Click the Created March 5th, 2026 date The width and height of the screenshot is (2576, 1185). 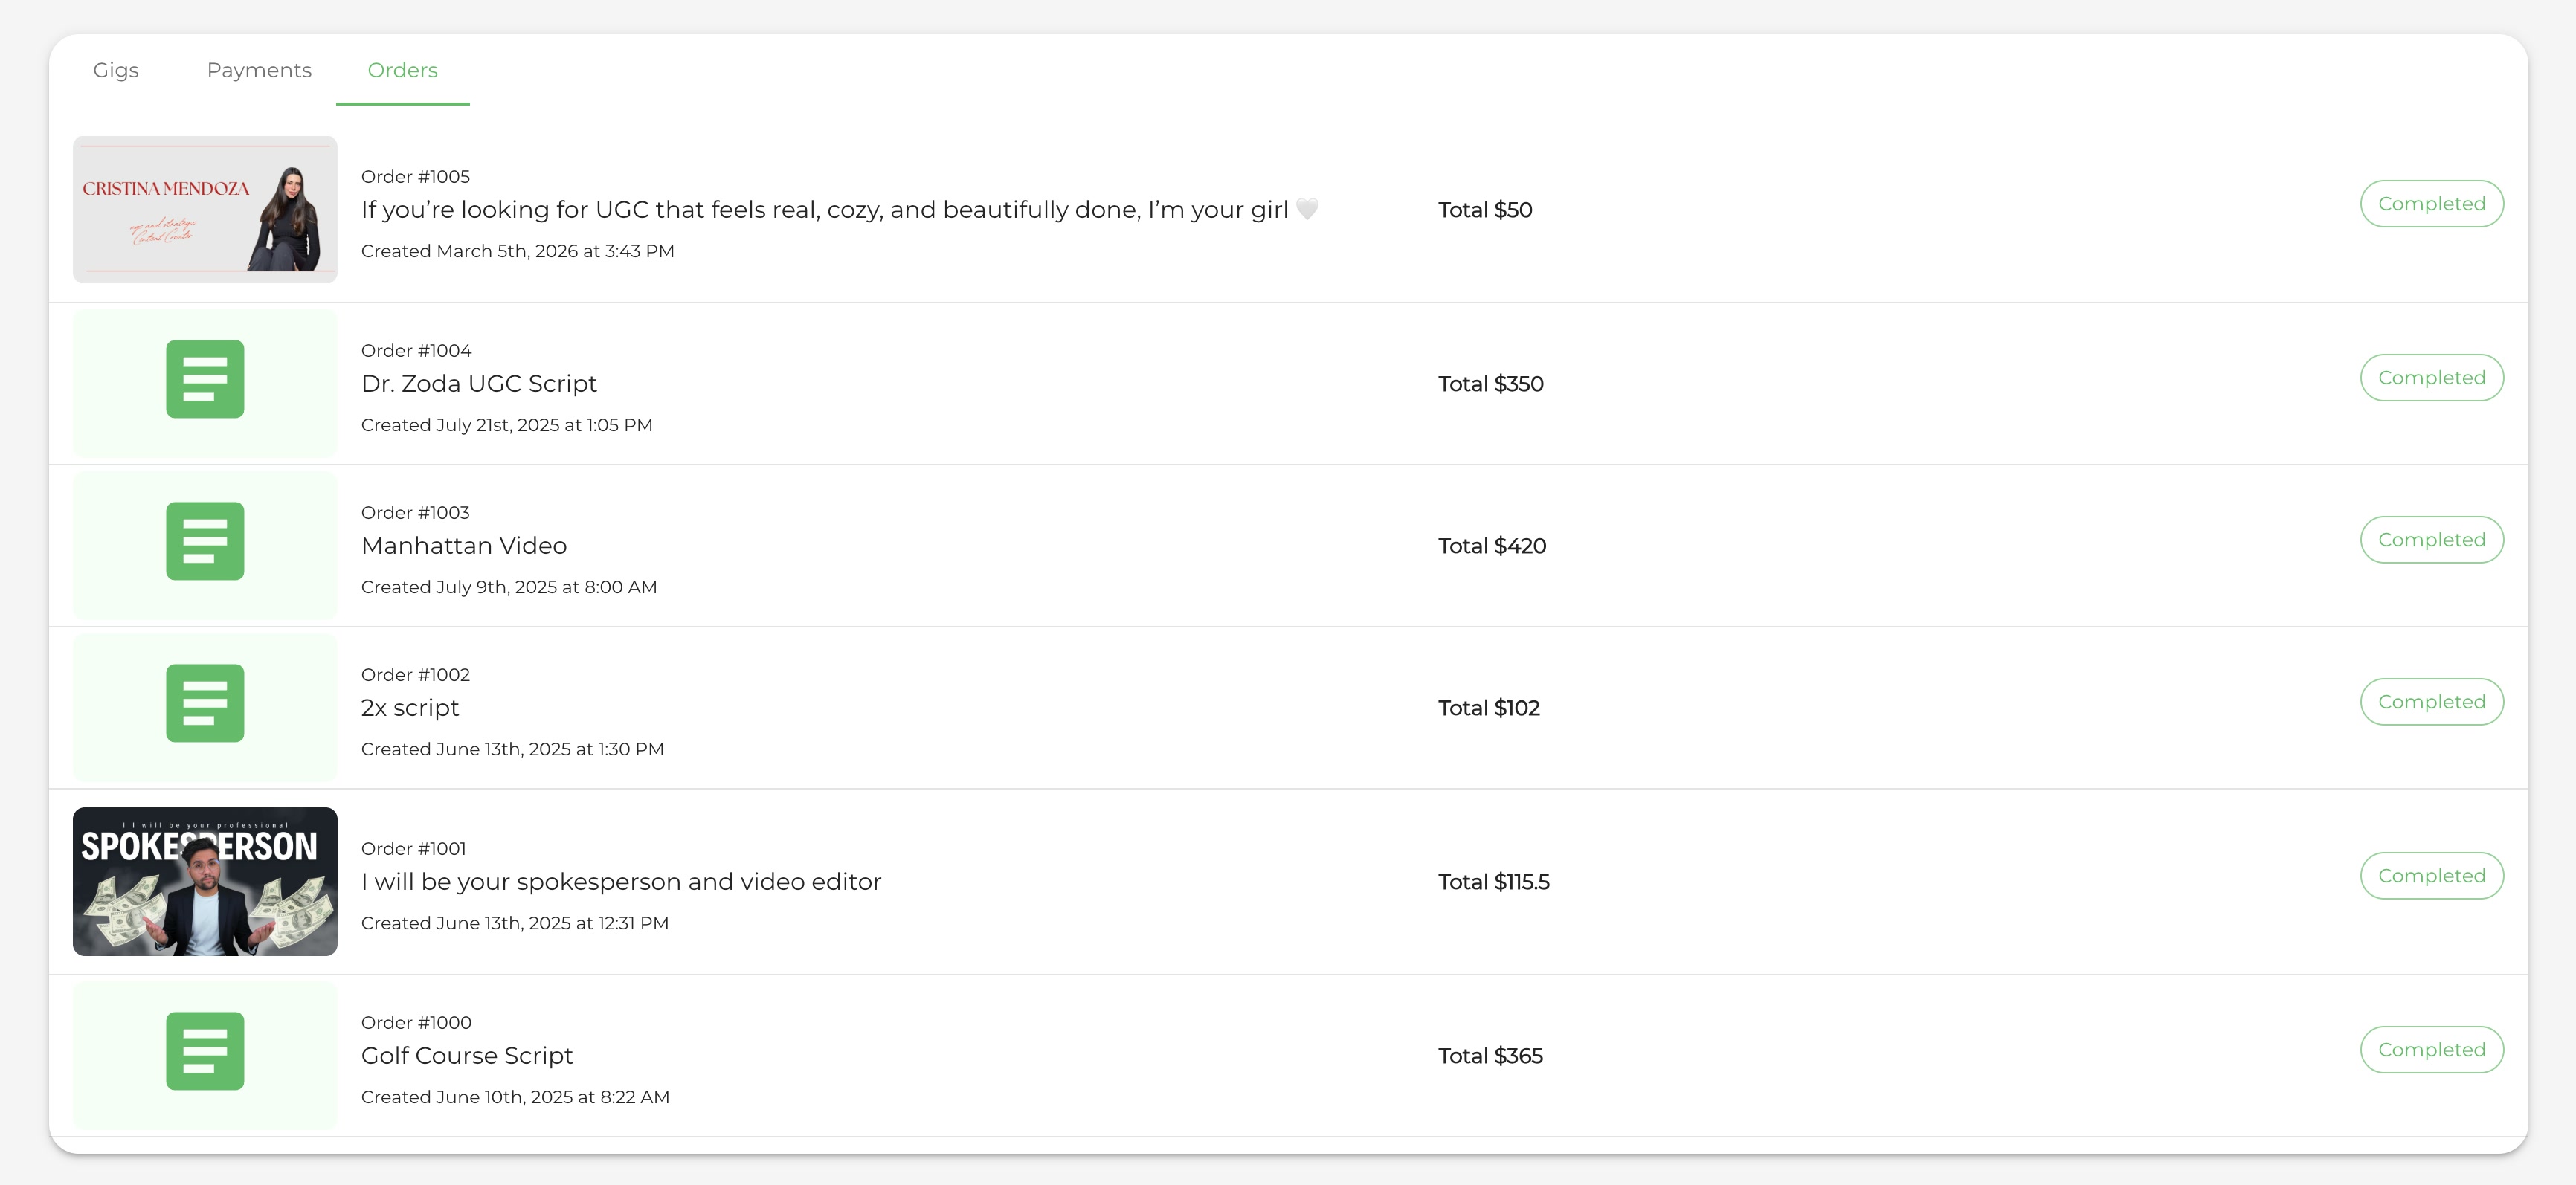pyautogui.click(x=517, y=251)
